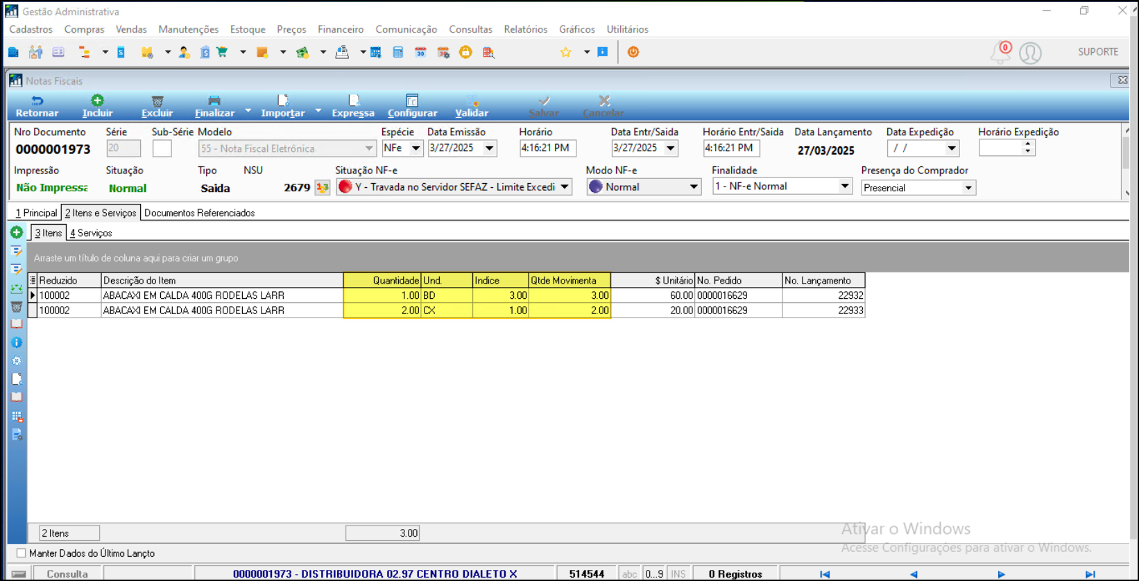
Task: Click the $ Unitário column header
Action: pyautogui.click(x=653, y=280)
